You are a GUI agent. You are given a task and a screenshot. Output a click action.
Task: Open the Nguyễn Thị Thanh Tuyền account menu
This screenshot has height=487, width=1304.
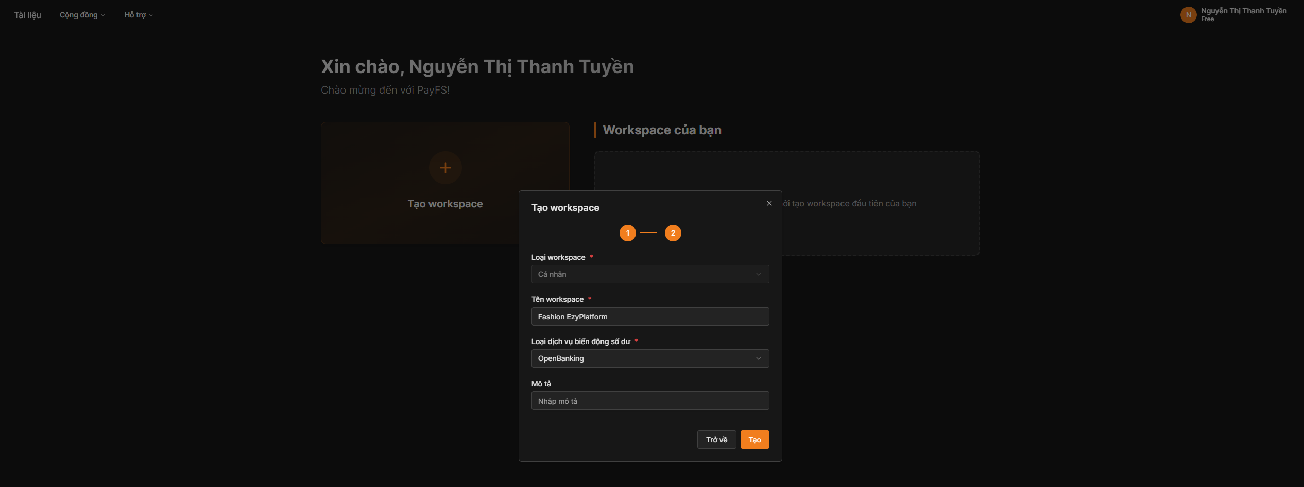tap(1243, 11)
